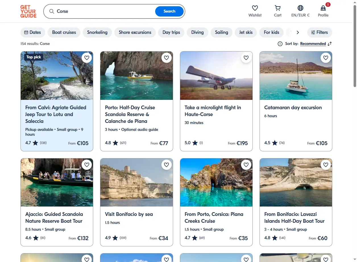Viewport: 357px width, 262px height.
Task: Save Visit Bonifacio by sea to wishlist
Action: click(x=167, y=165)
